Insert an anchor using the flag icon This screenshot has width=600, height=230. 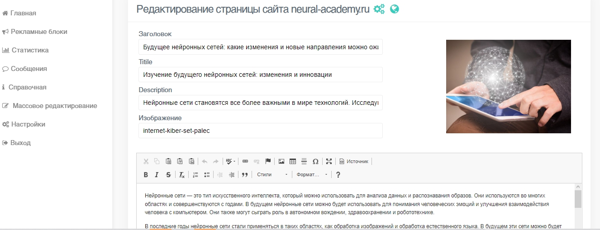(x=268, y=161)
